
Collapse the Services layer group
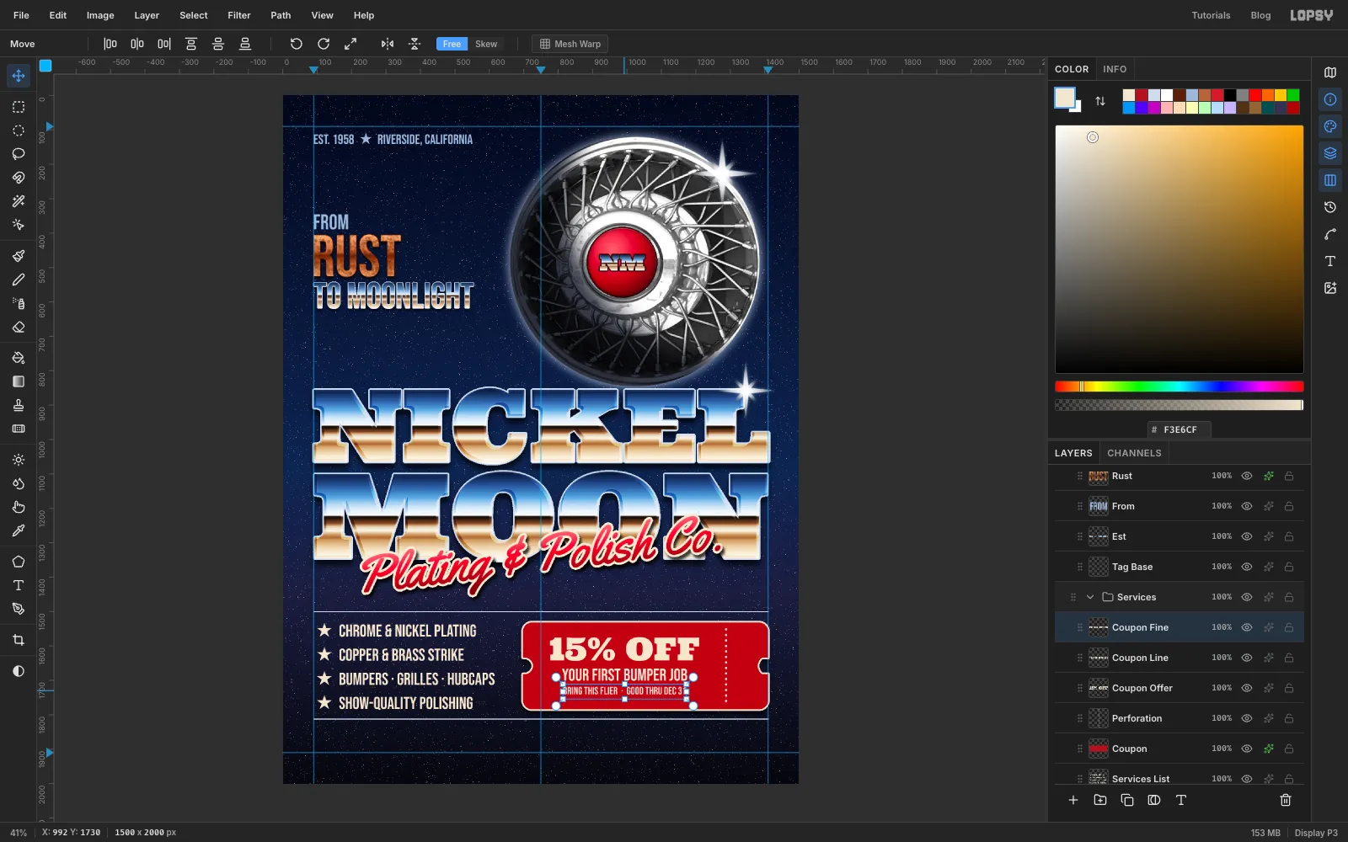coord(1090,597)
